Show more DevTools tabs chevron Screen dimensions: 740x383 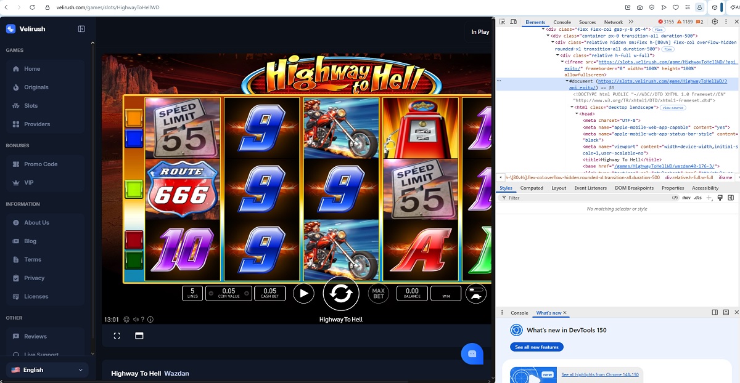(631, 22)
